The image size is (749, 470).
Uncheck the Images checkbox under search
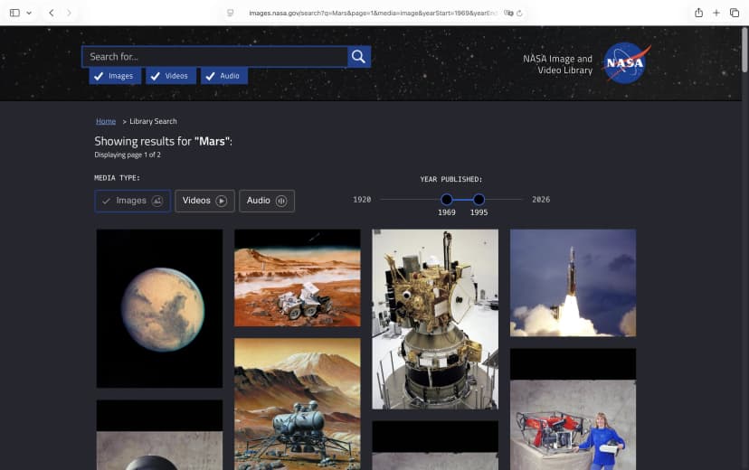(115, 76)
